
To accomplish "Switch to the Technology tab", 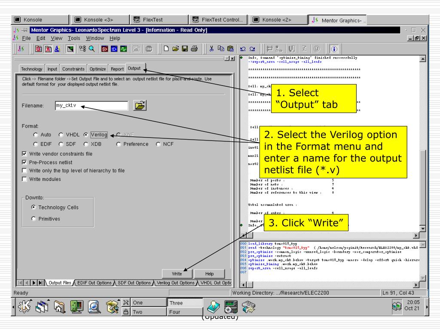I will point(32,69).
